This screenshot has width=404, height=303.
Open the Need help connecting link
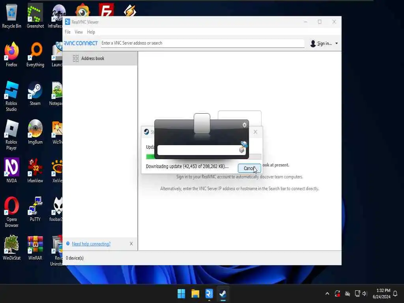[x=91, y=244]
